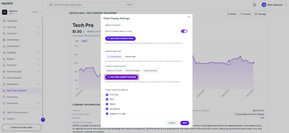
Task: Click the Cap Table pie icon
Action: point(4,27)
